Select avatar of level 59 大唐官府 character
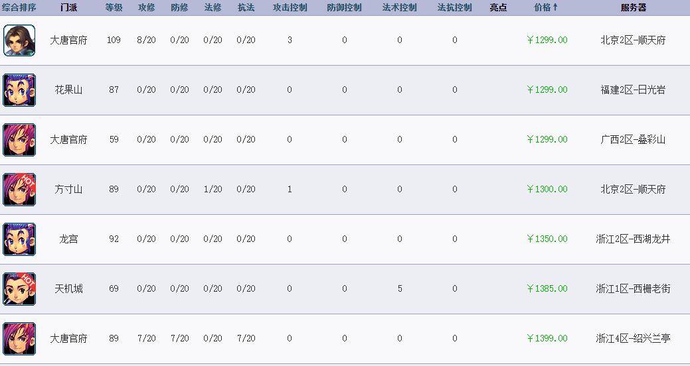 (x=19, y=140)
